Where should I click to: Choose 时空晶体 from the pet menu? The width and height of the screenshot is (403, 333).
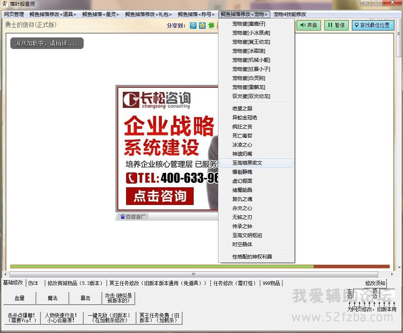(256, 244)
